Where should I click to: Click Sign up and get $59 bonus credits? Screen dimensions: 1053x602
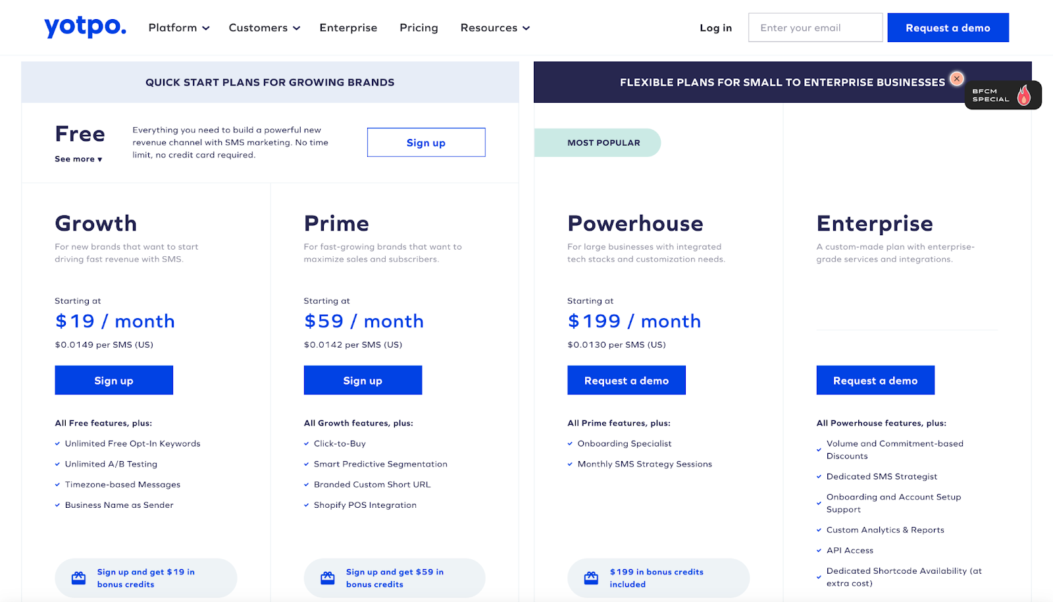395,578
